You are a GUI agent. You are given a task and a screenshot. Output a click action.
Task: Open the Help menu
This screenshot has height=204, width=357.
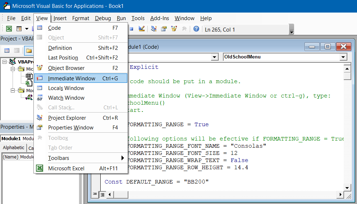(206, 18)
